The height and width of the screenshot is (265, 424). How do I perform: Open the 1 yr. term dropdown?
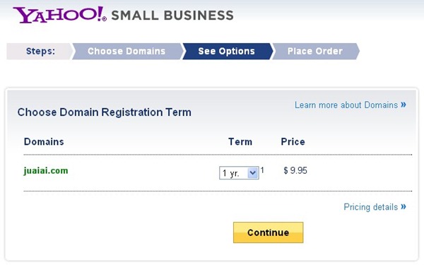point(239,173)
